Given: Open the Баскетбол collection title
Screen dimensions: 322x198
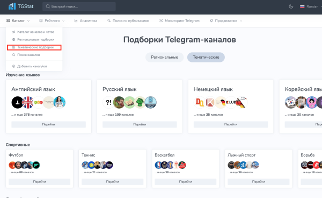Looking at the screenshot, I should pyautogui.click(x=165, y=155).
